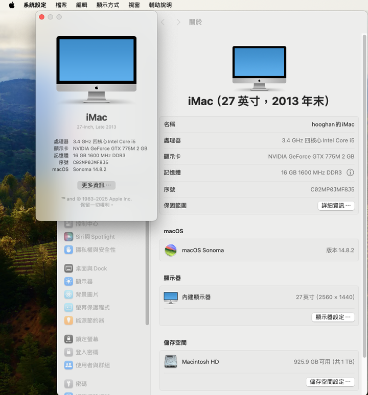Click 顯示器設定 button

(333, 317)
